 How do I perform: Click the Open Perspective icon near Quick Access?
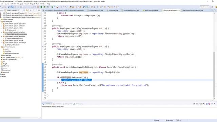coord(212,7)
